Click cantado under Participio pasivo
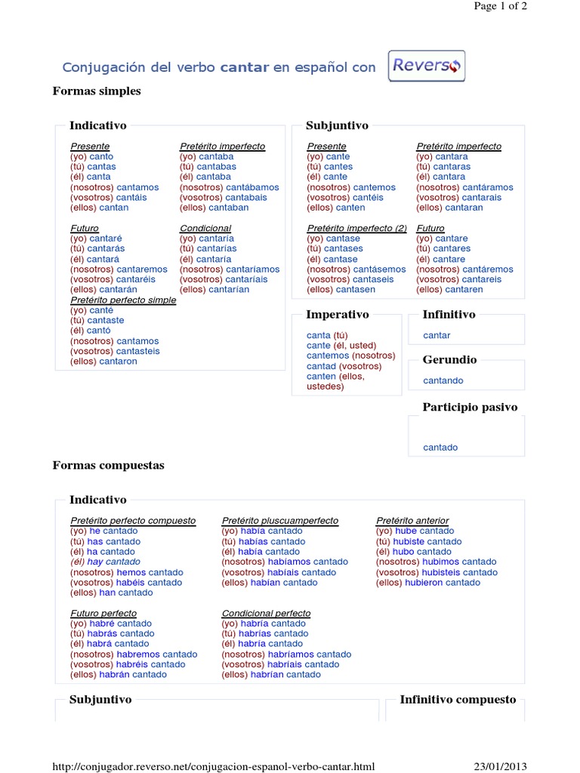 click(440, 448)
